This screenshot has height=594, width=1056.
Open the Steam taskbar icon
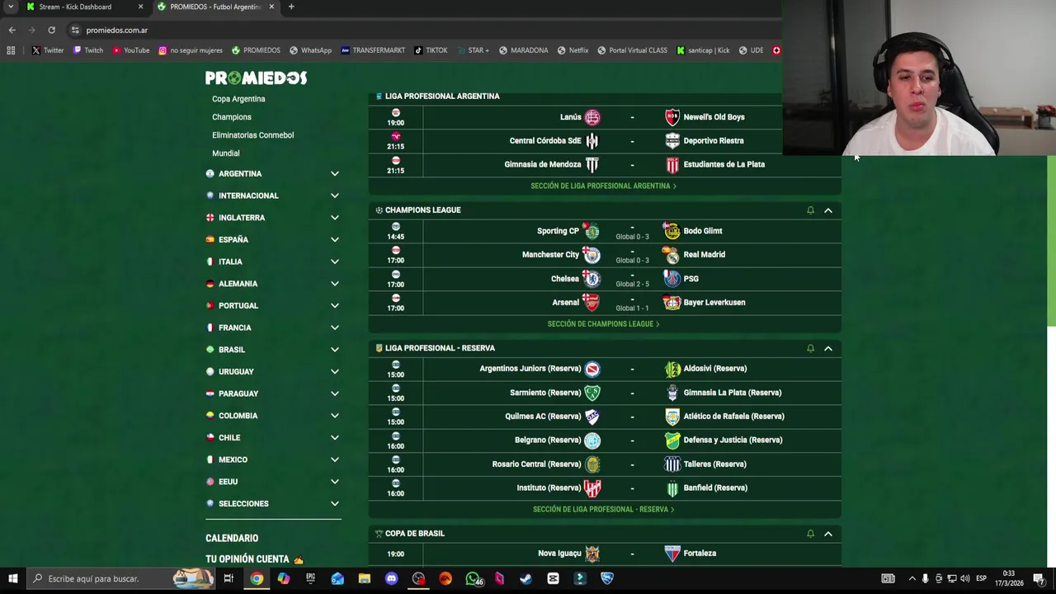pyautogui.click(x=526, y=578)
